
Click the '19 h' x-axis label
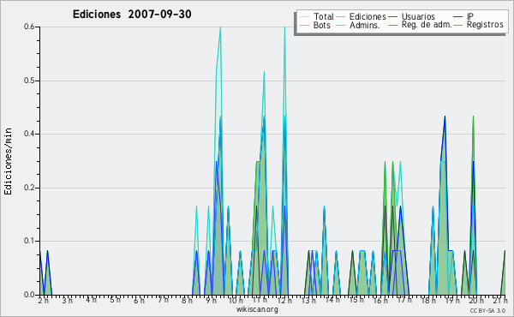pyautogui.click(x=452, y=300)
